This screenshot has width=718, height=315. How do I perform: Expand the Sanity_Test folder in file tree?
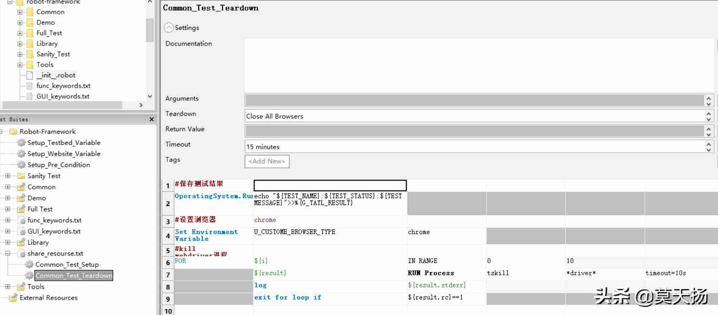[20, 54]
